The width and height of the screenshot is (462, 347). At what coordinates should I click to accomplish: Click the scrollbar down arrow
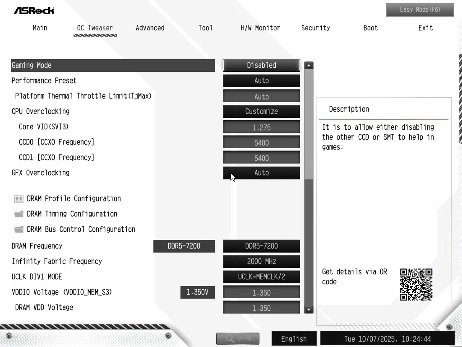[309, 309]
